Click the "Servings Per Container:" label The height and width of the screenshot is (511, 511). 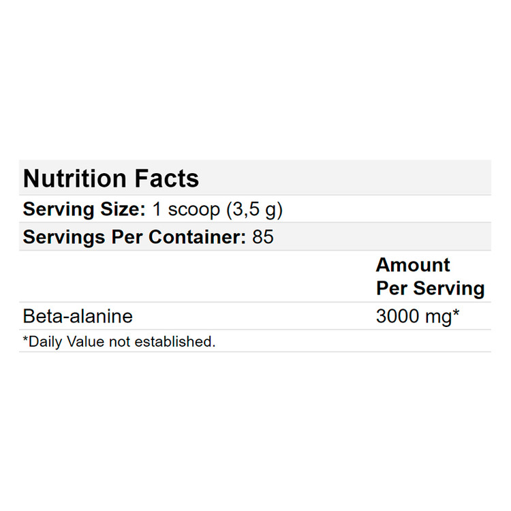pos(134,237)
